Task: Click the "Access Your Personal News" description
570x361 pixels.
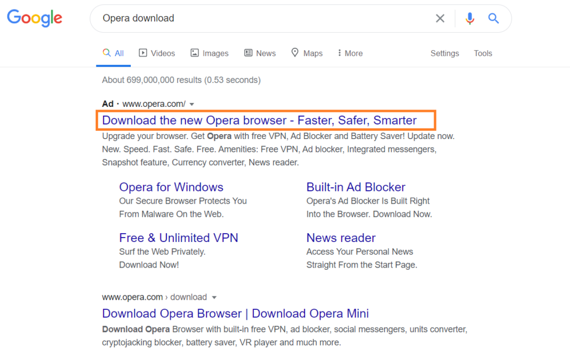Action: 360,251
